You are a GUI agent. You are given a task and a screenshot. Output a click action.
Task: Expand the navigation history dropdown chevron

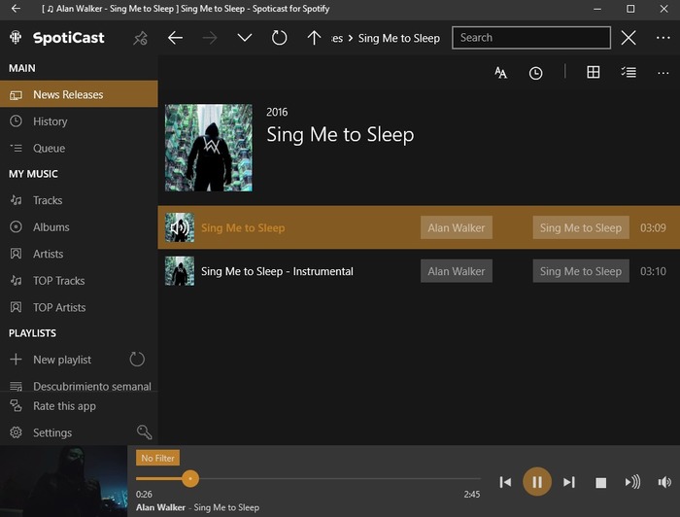pyautogui.click(x=245, y=38)
